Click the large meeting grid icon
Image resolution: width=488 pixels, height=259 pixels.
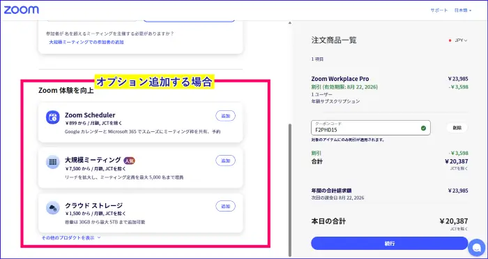pos(52,162)
